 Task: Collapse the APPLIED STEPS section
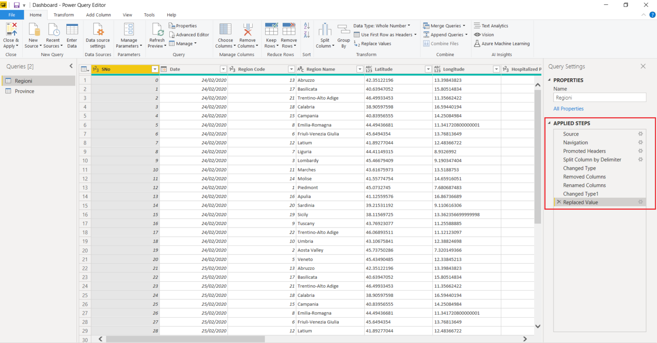pyautogui.click(x=549, y=123)
